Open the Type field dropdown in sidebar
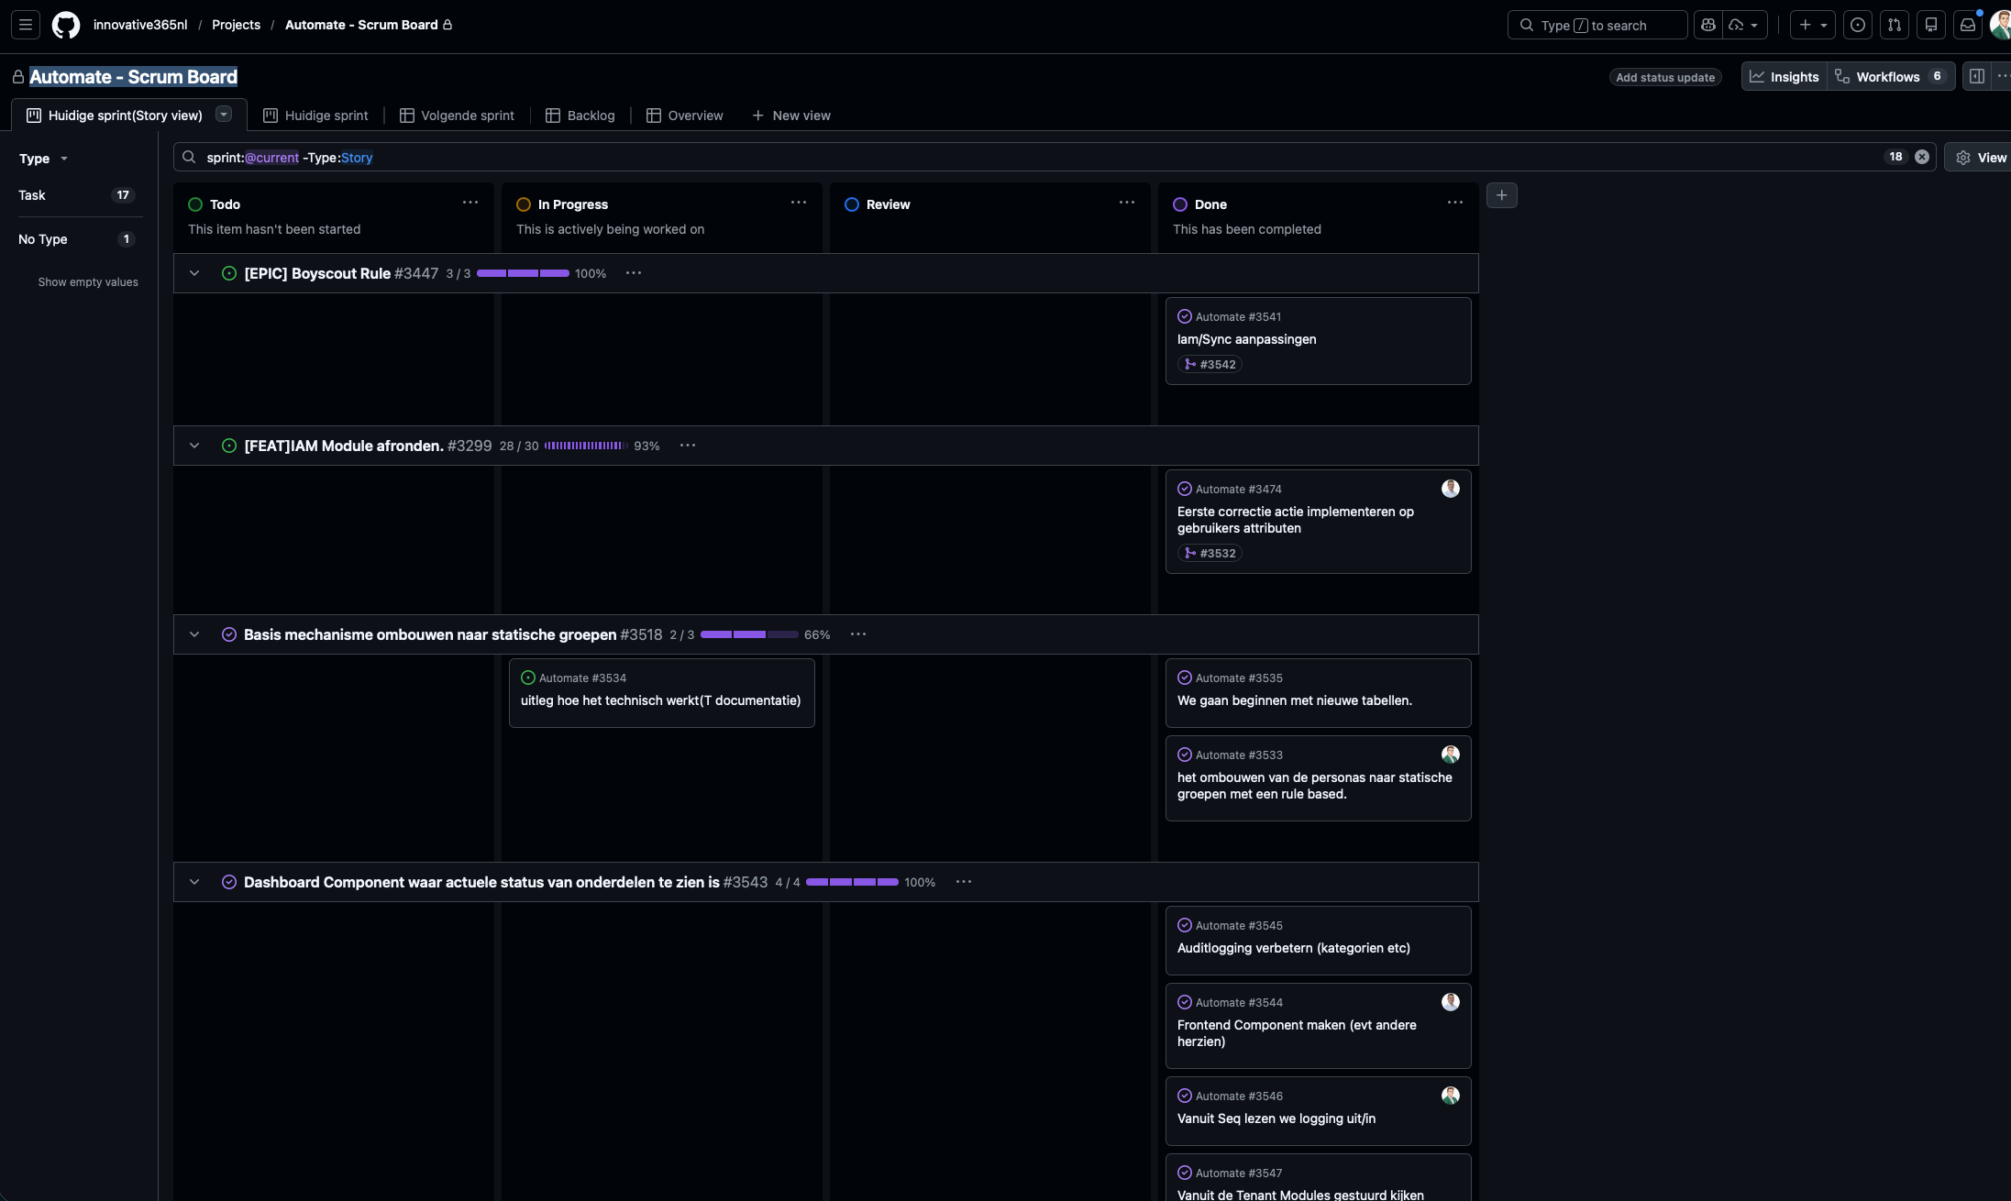Viewport: 2011px width, 1201px height. [x=43, y=159]
